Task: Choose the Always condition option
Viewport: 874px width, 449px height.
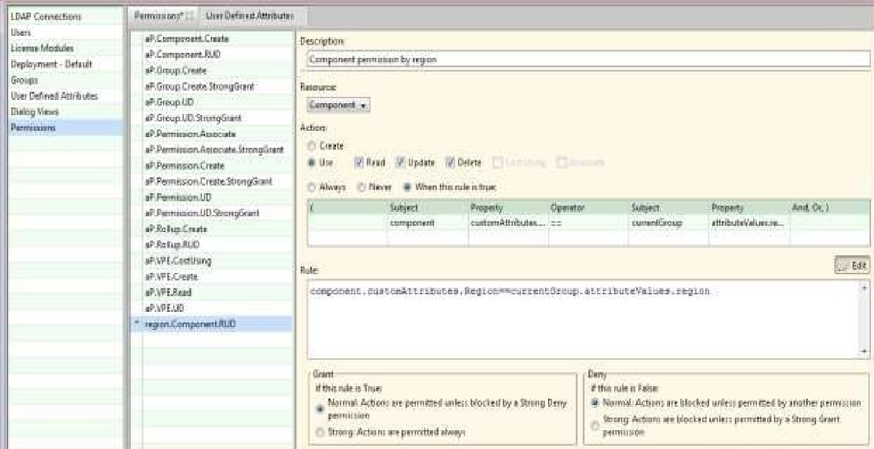Action: pos(311,187)
